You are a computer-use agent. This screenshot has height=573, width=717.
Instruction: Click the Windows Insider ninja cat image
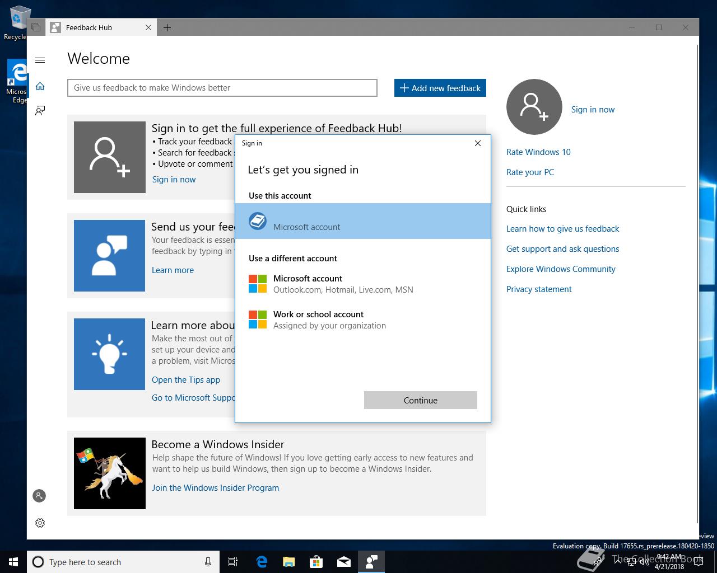pos(110,473)
